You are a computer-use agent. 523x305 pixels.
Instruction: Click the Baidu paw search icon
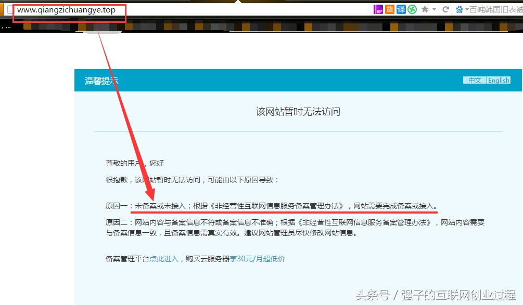459,9
